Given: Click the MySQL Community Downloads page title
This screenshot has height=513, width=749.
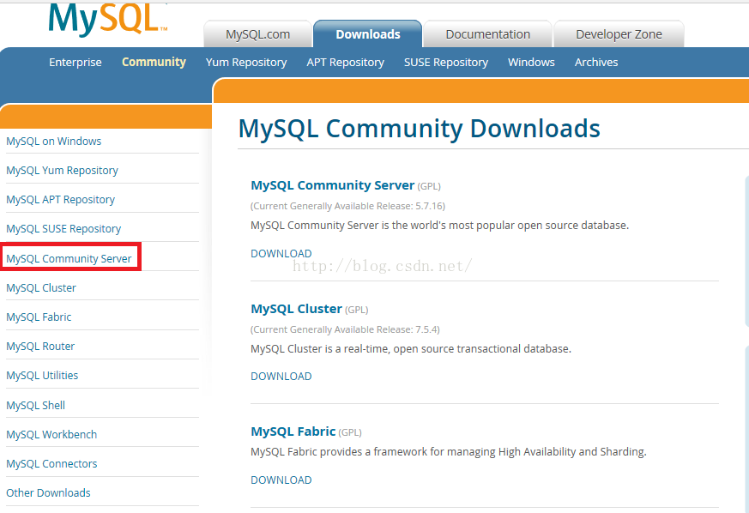Looking at the screenshot, I should point(419,129).
